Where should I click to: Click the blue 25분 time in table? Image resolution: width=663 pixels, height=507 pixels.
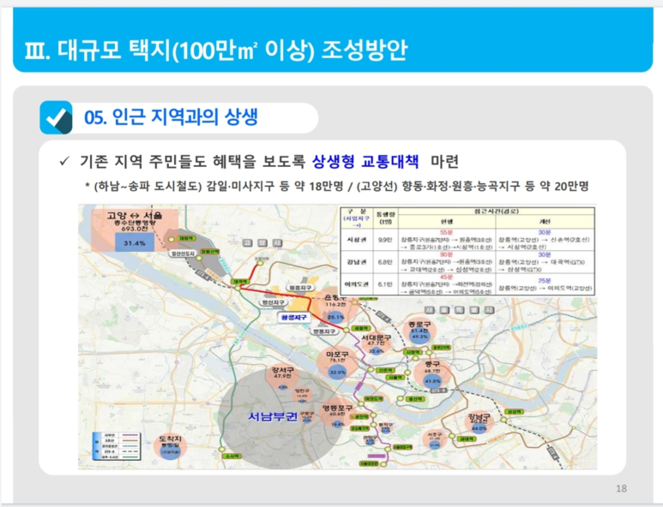(x=544, y=280)
